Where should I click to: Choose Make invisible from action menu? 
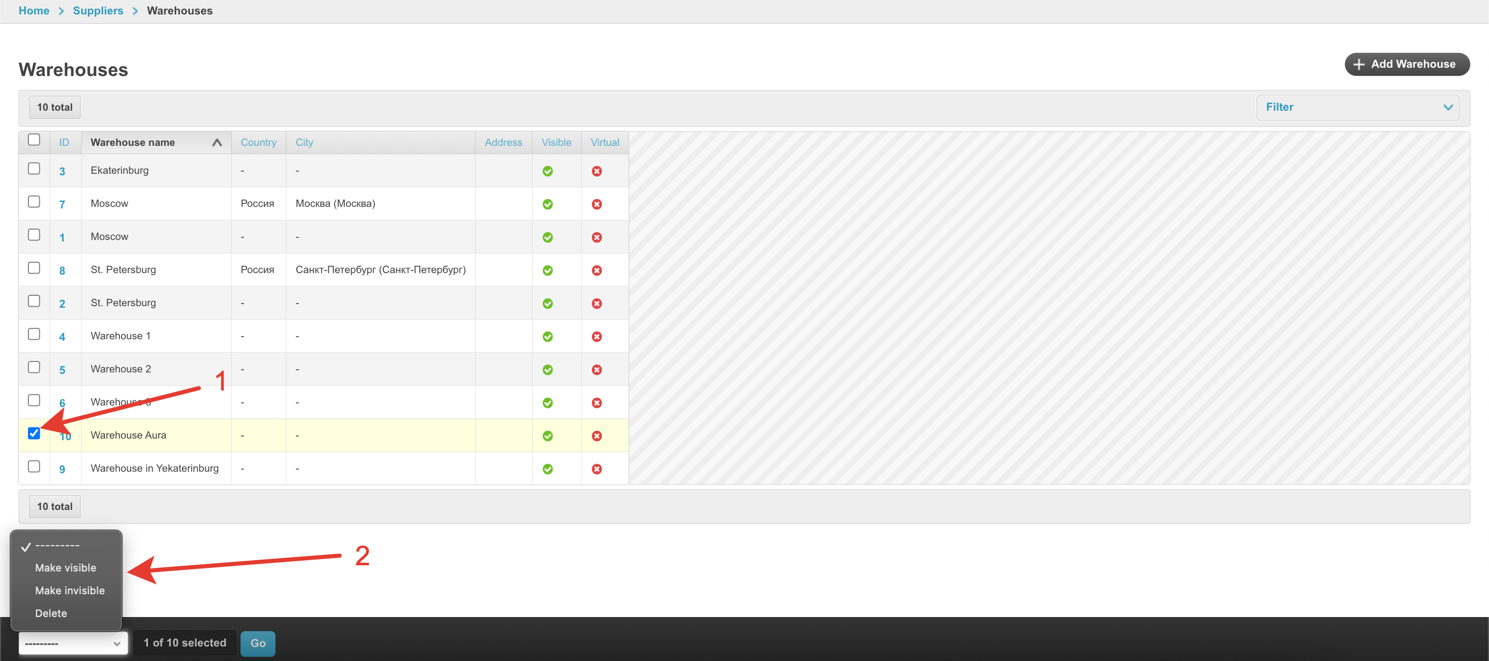pos(70,591)
